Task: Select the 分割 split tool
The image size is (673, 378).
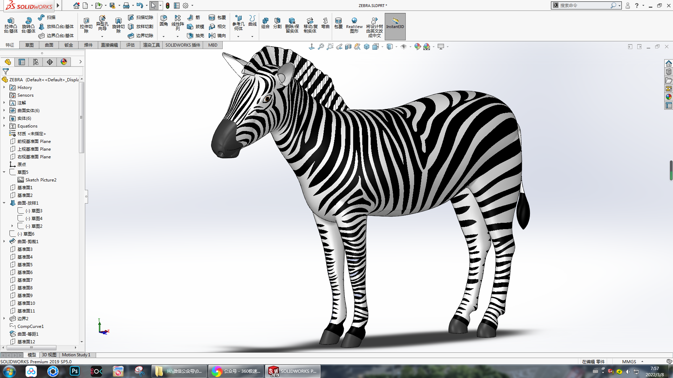Action: pos(277,23)
